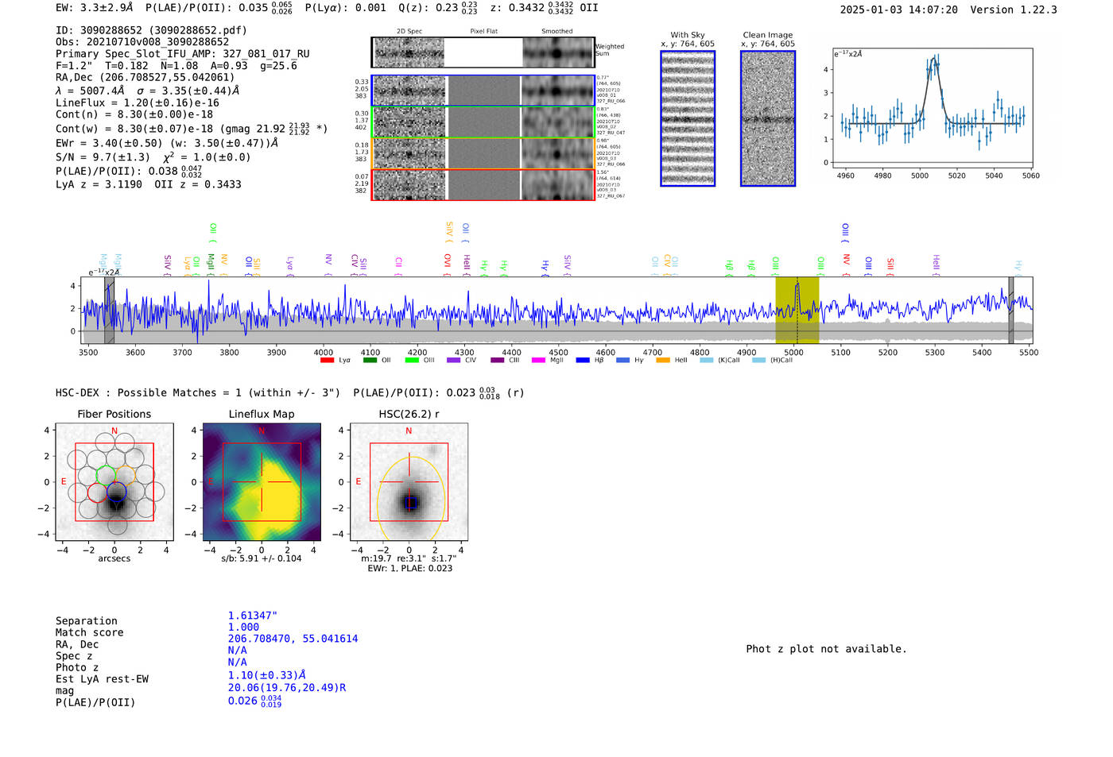Select the S/N = 9.7(±1.3) line
This screenshot has width=1113, height=757.
(153, 156)
